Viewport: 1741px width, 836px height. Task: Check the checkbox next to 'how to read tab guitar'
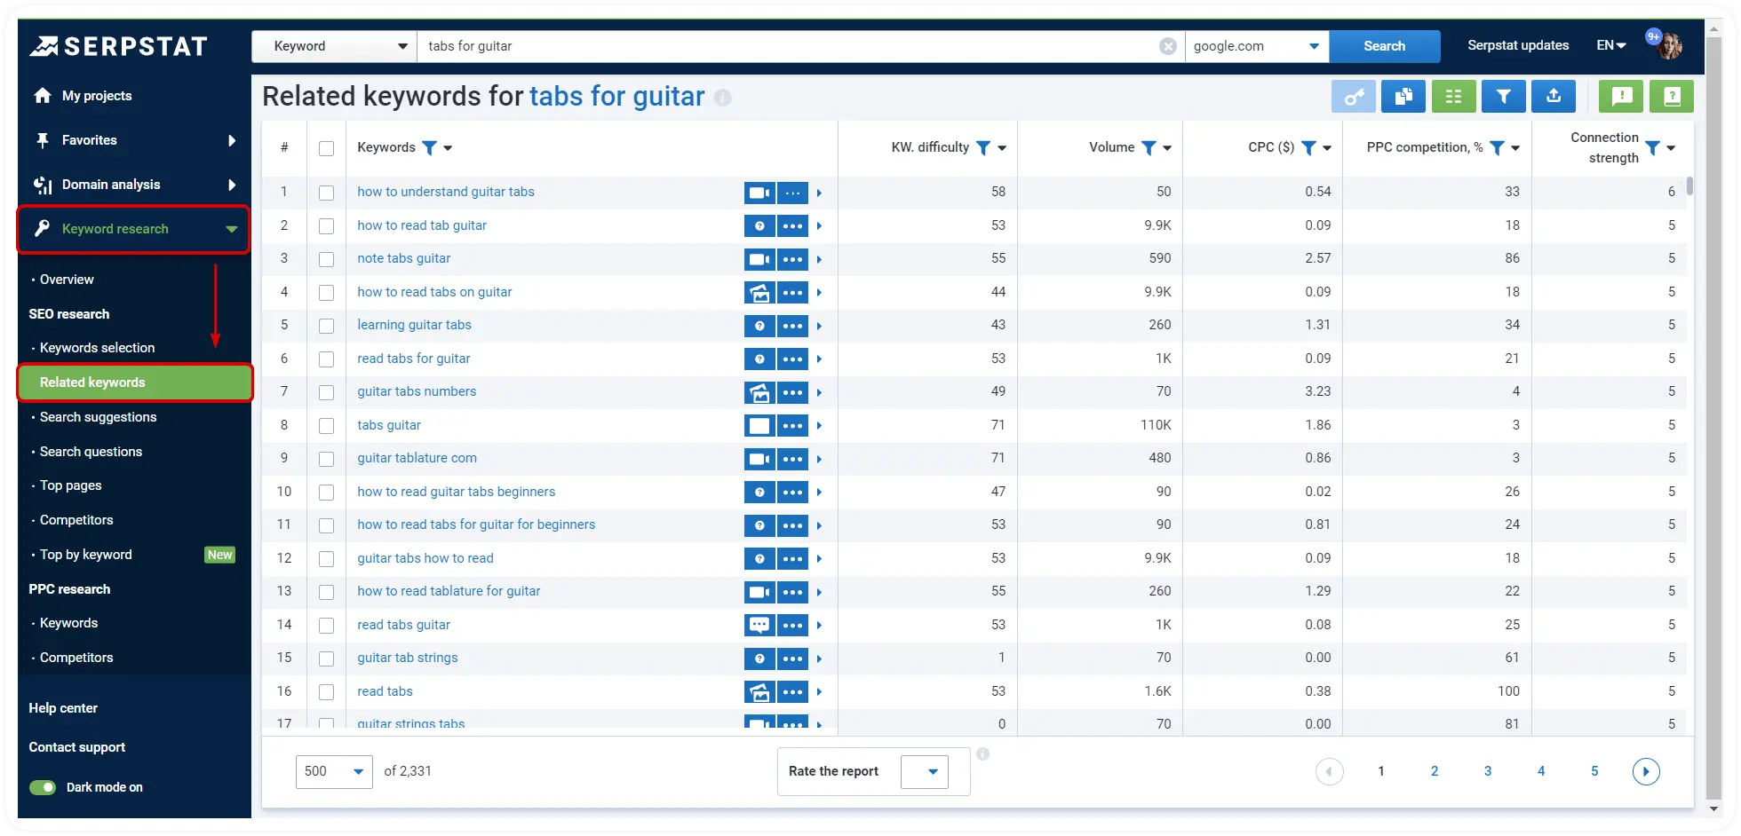[x=326, y=225]
